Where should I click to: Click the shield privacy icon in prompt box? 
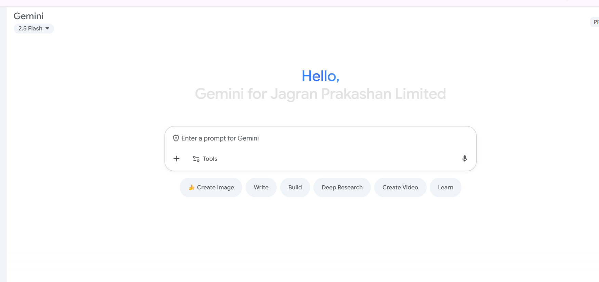tap(176, 138)
